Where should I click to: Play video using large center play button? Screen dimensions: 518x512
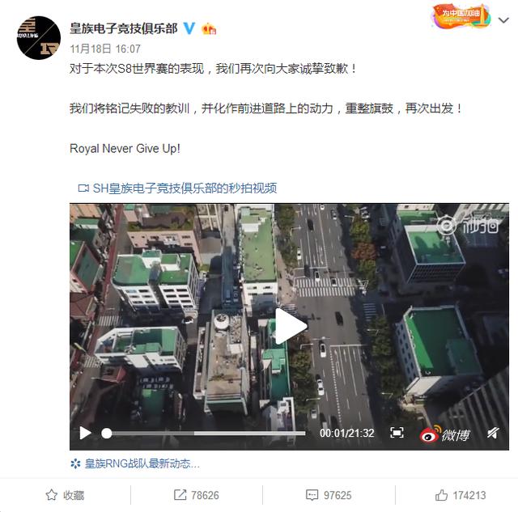(x=291, y=326)
